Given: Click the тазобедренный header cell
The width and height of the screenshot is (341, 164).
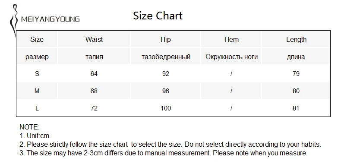Looking at the screenshot, I should [x=166, y=57].
